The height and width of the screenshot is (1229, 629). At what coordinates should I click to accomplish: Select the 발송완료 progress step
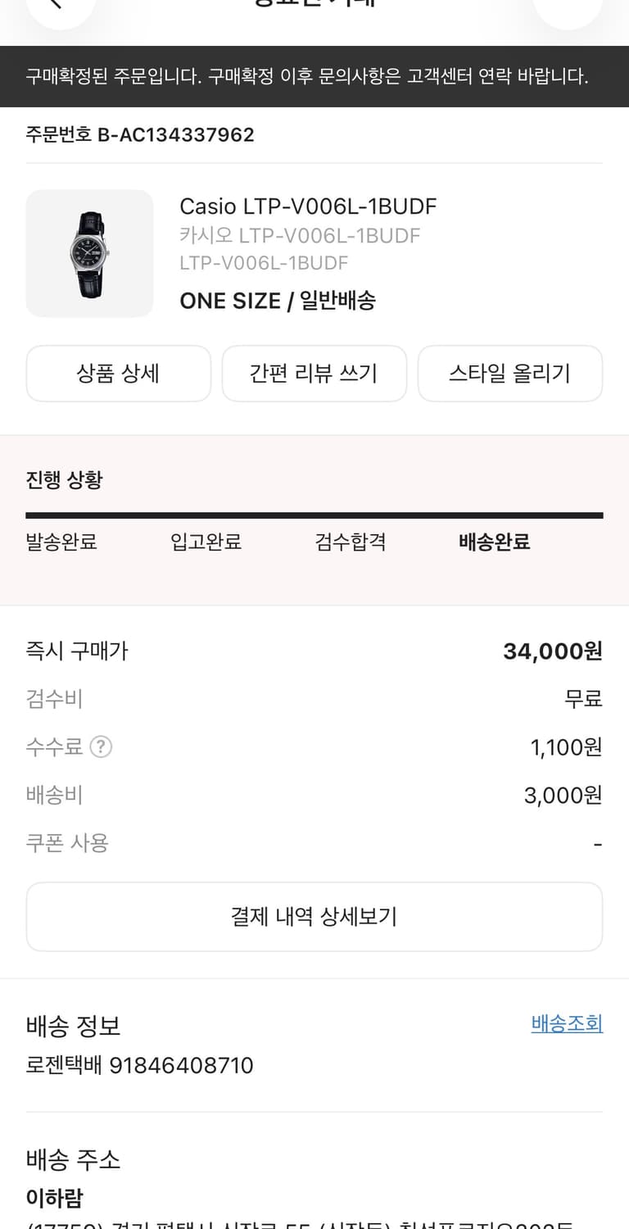[x=61, y=542]
